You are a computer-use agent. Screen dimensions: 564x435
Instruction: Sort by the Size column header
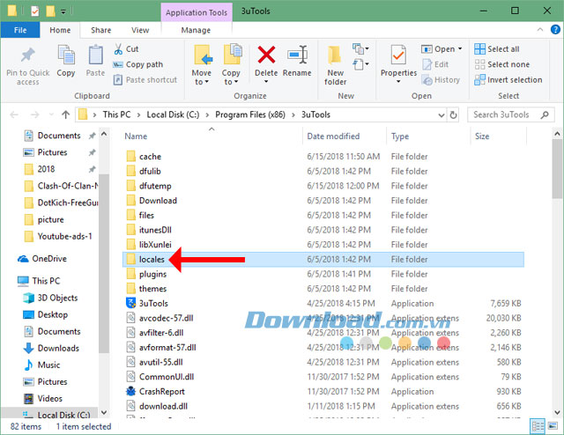(482, 136)
